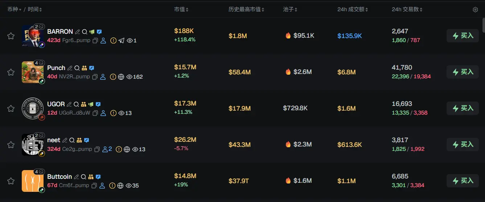This screenshot has width=485, height=202.
Task: Toggle the favorite star for Buttcoin
Action: click(x=11, y=181)
